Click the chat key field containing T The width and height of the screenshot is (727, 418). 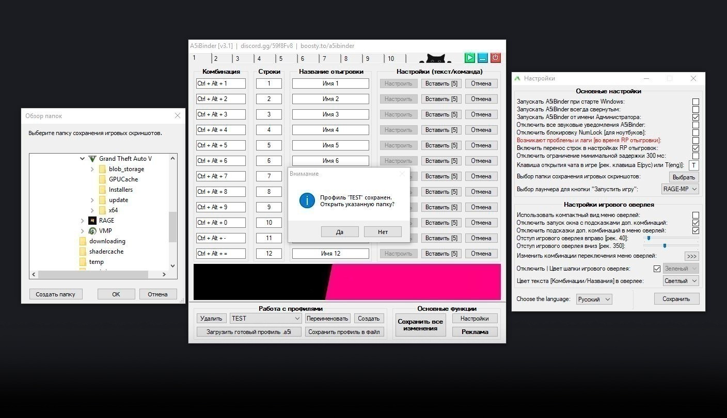click(x=694, y=165)
